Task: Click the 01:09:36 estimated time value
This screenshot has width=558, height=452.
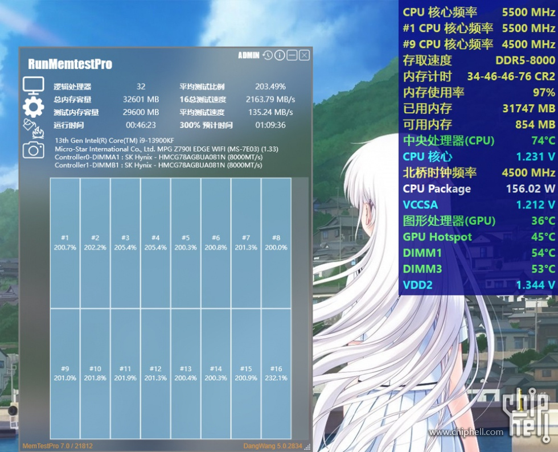Action: [270, 125]
